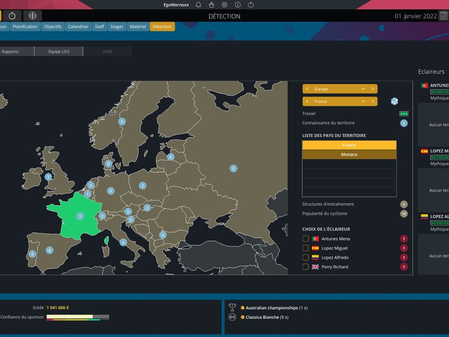The image size is (449, 337).
Task: Go to next continent with Europe right arrow
Action: pos(373,89)
